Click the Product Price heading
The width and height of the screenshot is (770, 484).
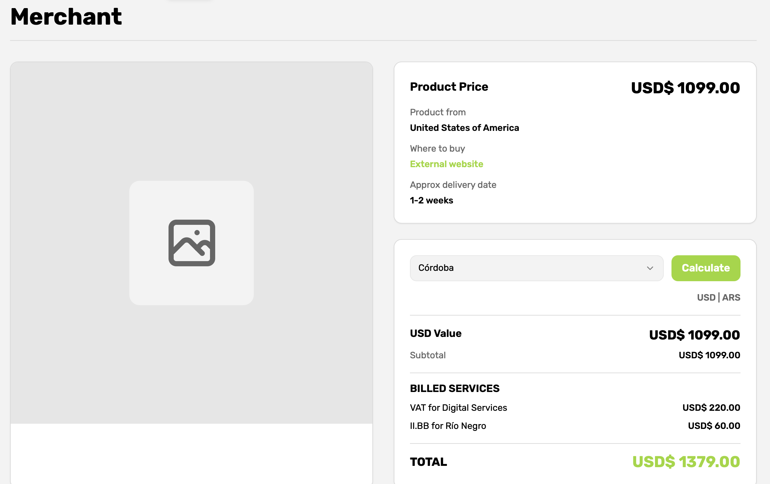pyautogui.click(x=449, y=87)
